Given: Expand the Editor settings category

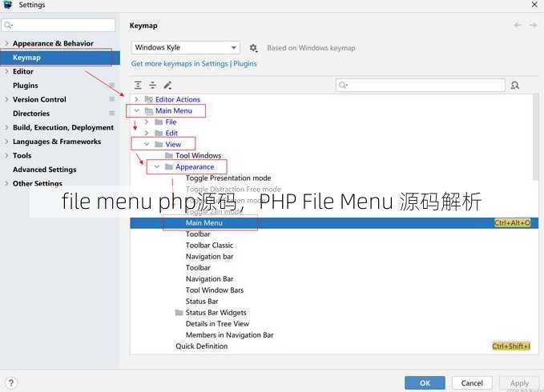Looking at the screenshot, I should click(x=6, y=71).
